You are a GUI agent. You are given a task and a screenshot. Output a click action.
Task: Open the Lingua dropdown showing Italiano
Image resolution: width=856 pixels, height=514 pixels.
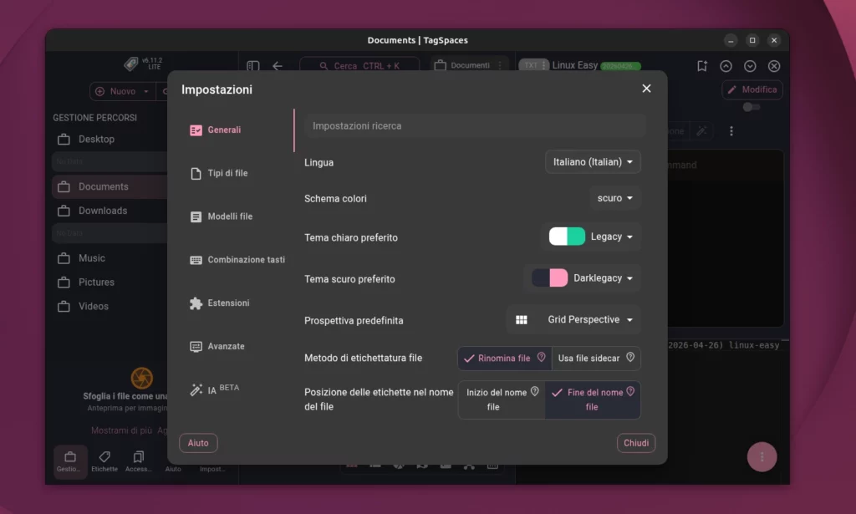click(593, 162)
